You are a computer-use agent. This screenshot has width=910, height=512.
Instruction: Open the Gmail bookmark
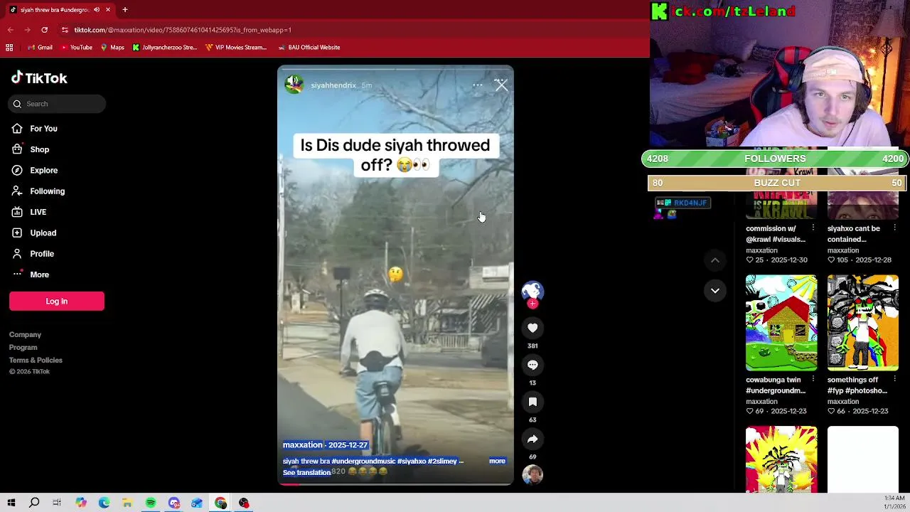(40, 47)
